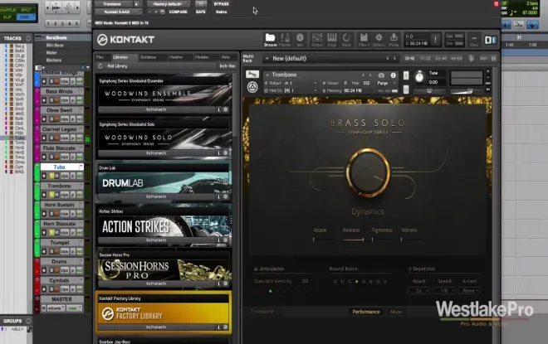Adjust the large Dynamics knob
This screenshot has width=548, height=344.
368,172
